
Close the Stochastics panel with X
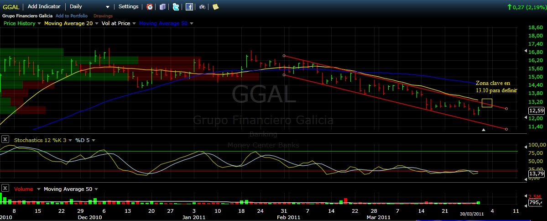[x=5, y=140]
